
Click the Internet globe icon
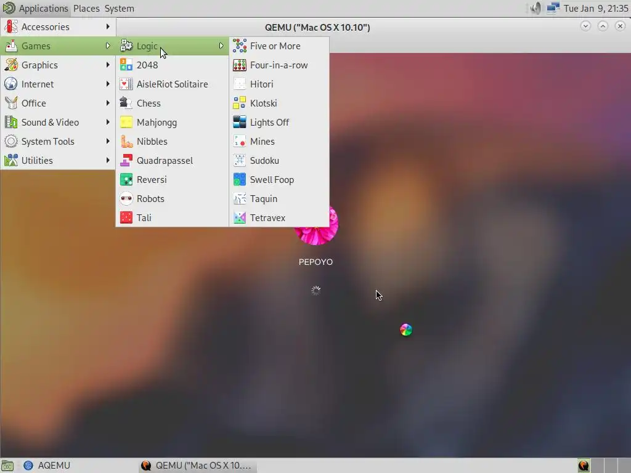coord(11,84)
